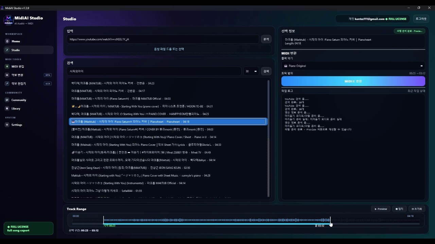435x244 pixels.
Task: Click the 검색 search button
Action: tap(266, 71)
